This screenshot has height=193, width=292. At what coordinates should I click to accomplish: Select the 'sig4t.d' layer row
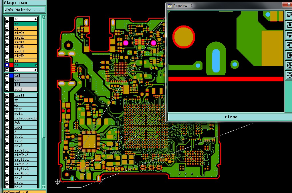click(x=26, y=159)
